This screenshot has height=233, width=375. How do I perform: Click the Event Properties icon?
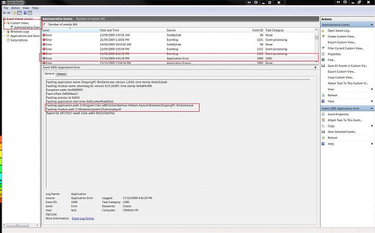(x=323, y=114)
